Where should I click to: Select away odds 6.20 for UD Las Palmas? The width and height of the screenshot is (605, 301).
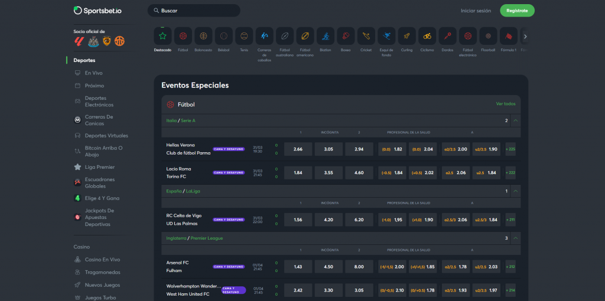(359, 220)
